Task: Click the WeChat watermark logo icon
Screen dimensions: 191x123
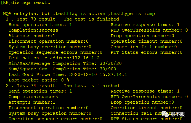Action: (x=165, y=114)
